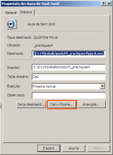Focus the Directori text field

[x=69, y=67]
